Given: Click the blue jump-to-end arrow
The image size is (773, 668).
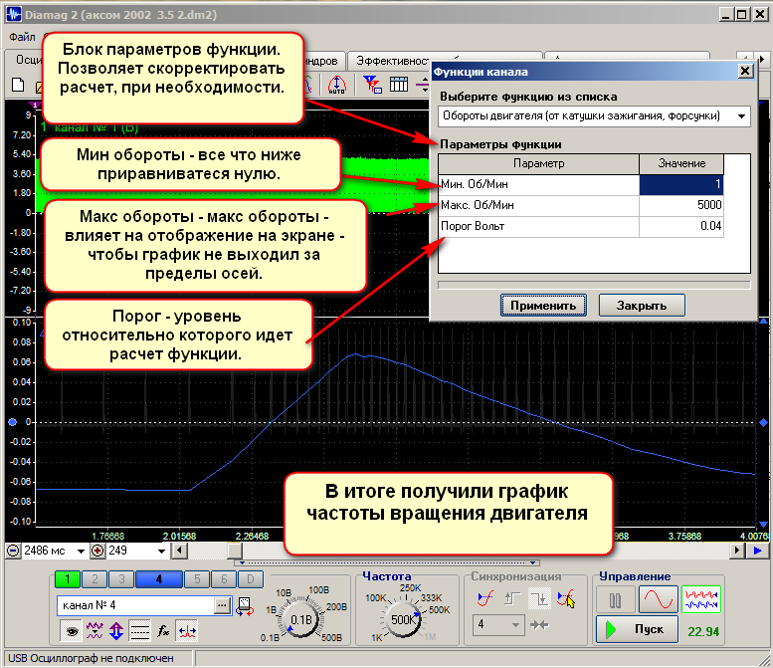Looking at the screenshot, I should [x=758, y=551].
